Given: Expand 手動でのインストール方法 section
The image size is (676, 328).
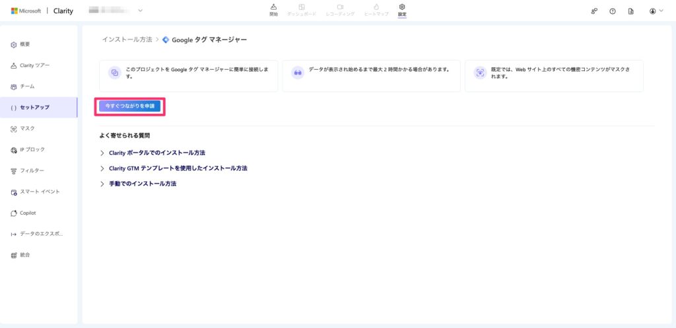Looking at the screenshot, I should pos(142,184).
